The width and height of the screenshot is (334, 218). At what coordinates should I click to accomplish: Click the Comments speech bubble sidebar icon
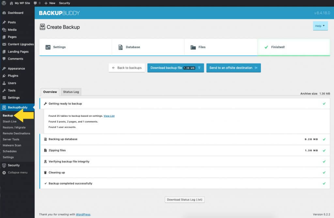(4, 59)
